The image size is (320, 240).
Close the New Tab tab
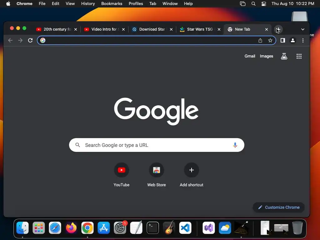tap(267, 29)
